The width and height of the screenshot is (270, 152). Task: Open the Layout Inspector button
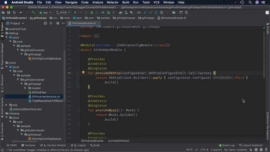coord(251,145)
